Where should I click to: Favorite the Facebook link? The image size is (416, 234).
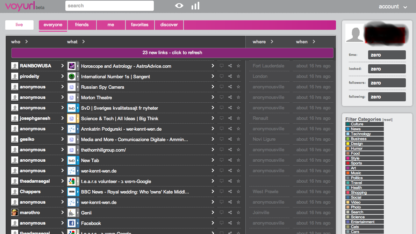[238, 223]
